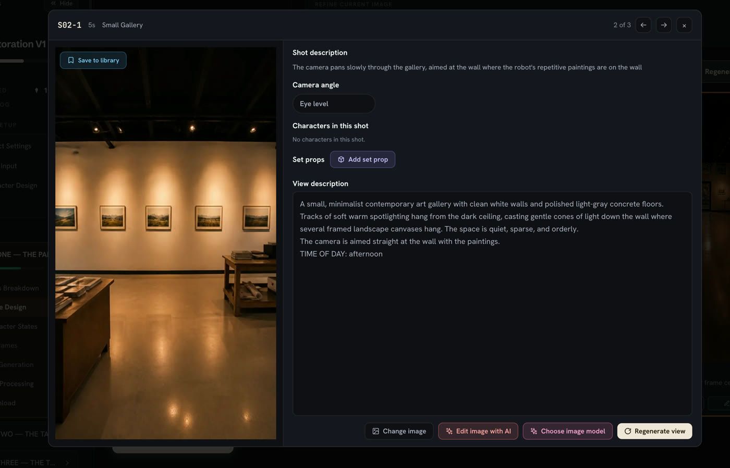Open Character Design in background sidebar
730x468 pixels.
click(x=19, y=186)
